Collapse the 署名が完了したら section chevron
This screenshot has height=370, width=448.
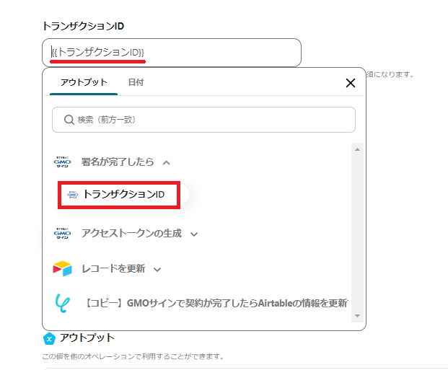point(166,163)
